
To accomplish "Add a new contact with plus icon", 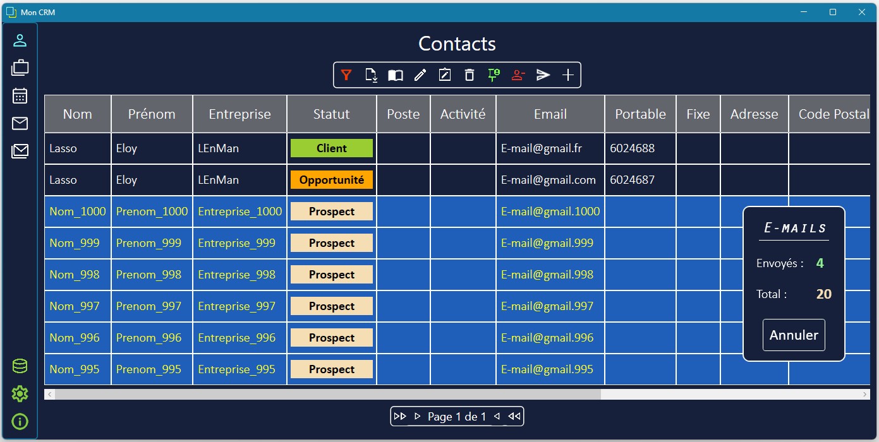I will 568,75.
